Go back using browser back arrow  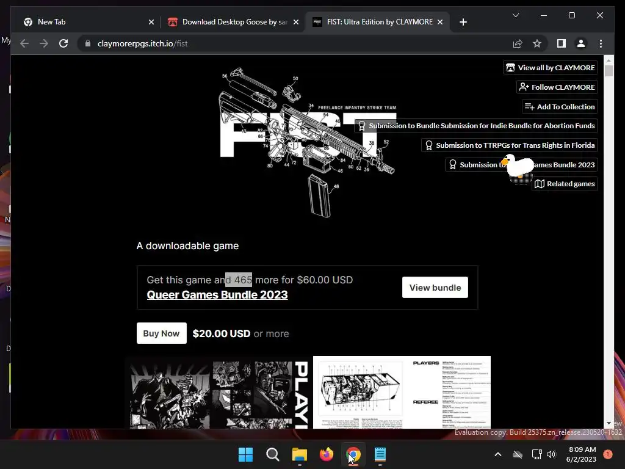[24, 43]
